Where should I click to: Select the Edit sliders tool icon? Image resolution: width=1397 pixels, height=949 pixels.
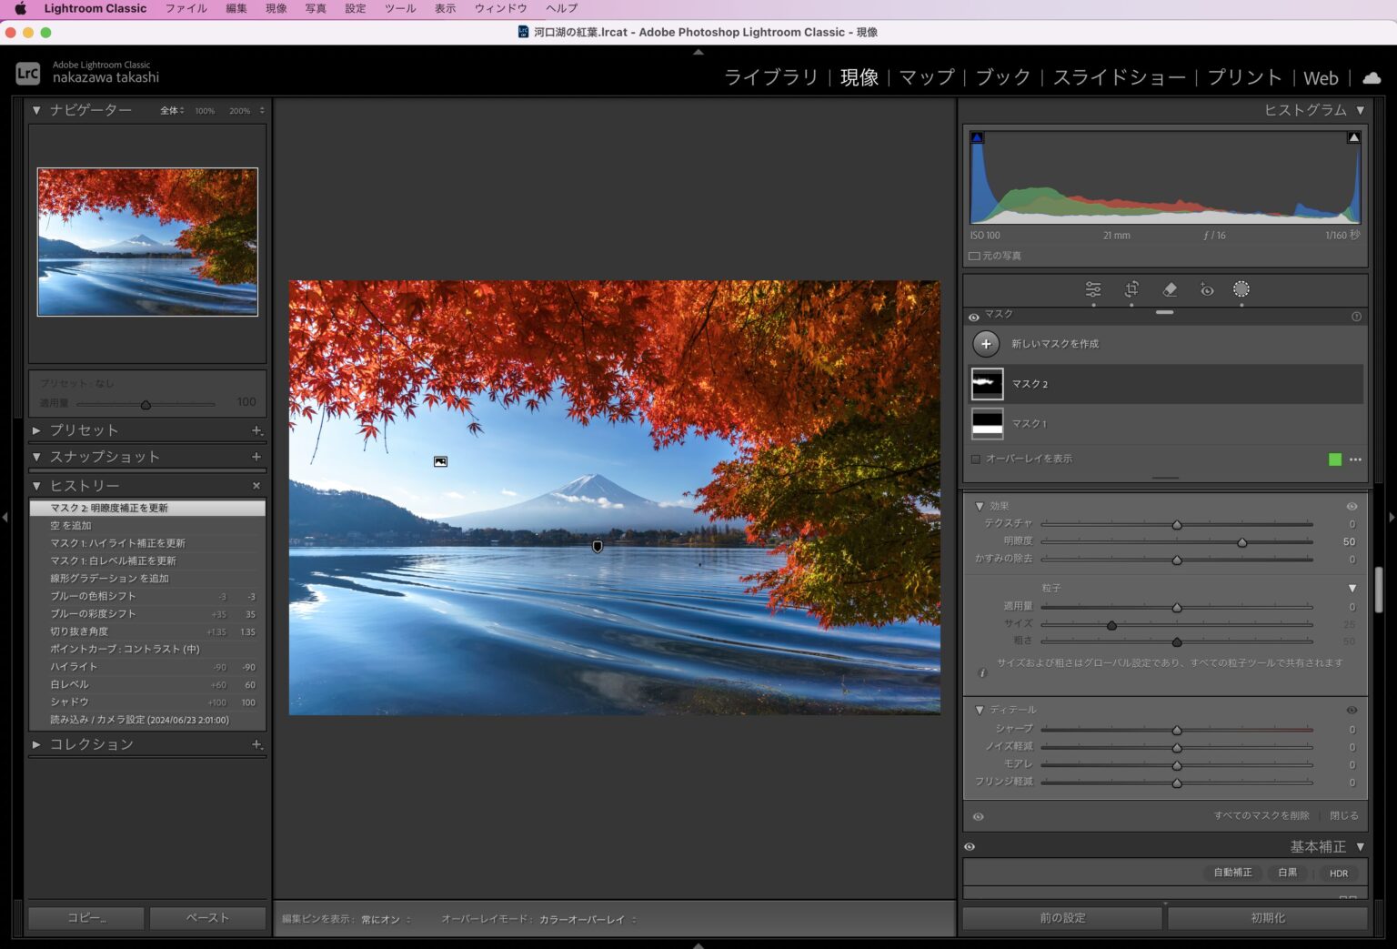click(x=1093, y=289)
